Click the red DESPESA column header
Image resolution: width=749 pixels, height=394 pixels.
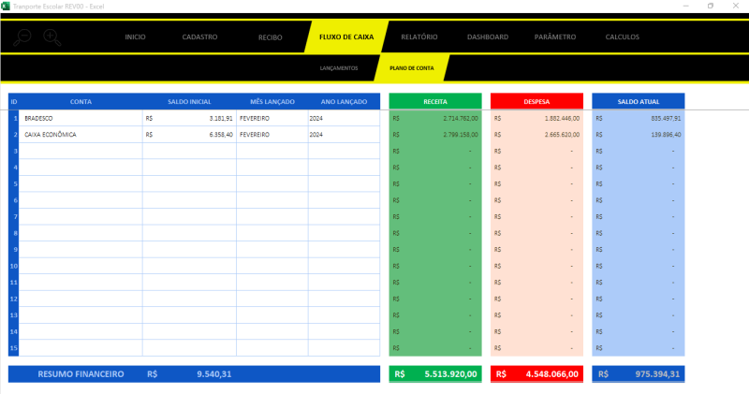coord(536,101)
